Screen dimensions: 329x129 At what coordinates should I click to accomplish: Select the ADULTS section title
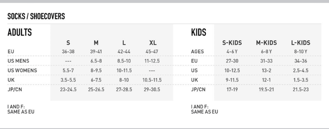[20, 32]
